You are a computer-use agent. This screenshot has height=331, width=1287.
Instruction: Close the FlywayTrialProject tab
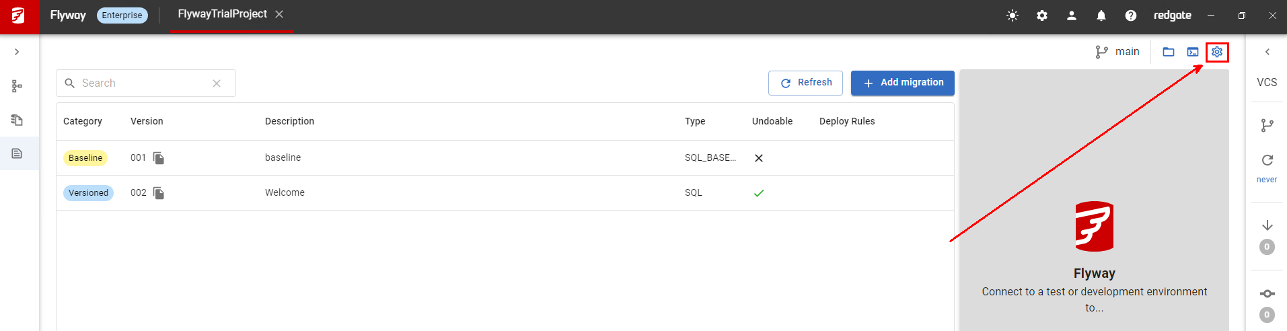point(279,14)
